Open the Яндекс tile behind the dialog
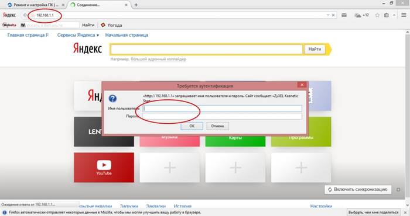 coord(88,96)
